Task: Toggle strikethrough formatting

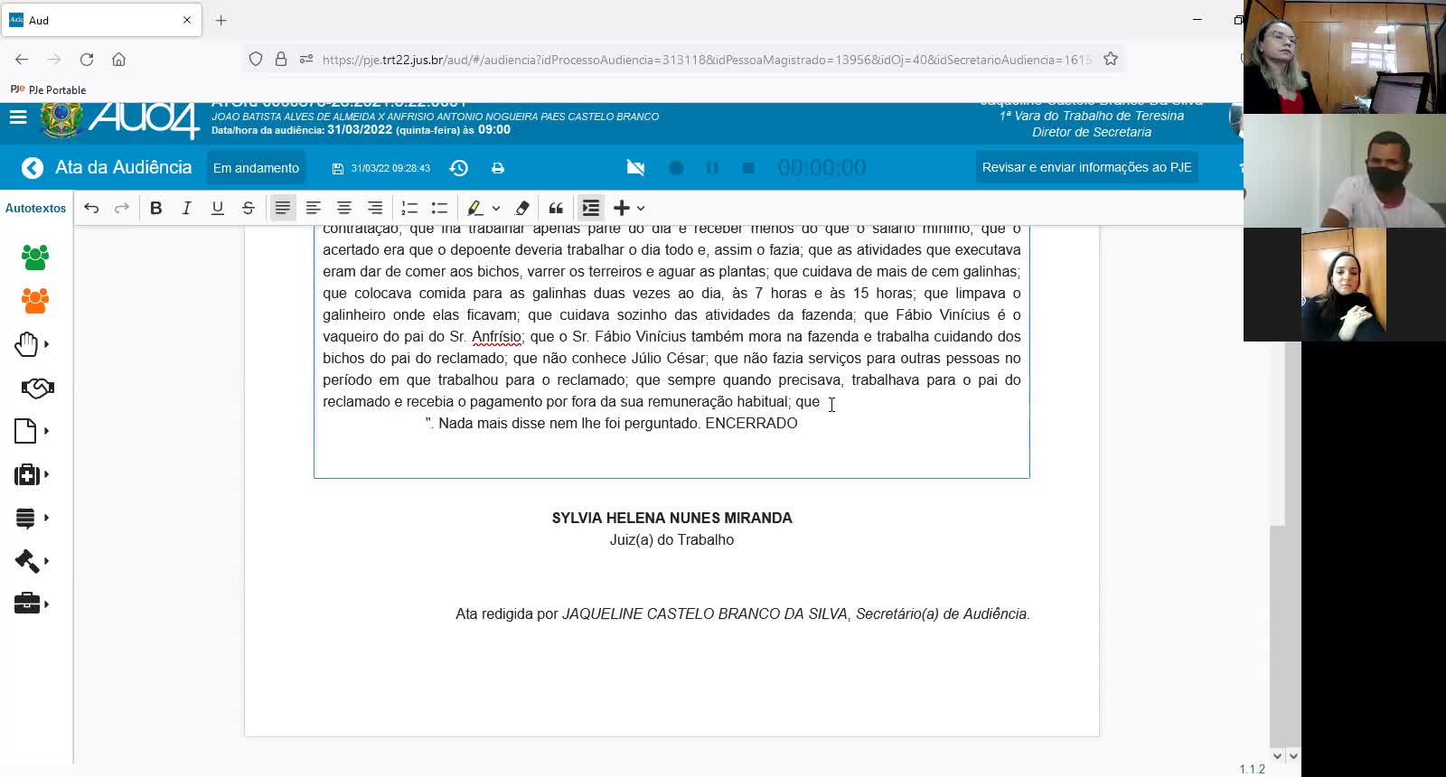Action: [x=249, y=208]
